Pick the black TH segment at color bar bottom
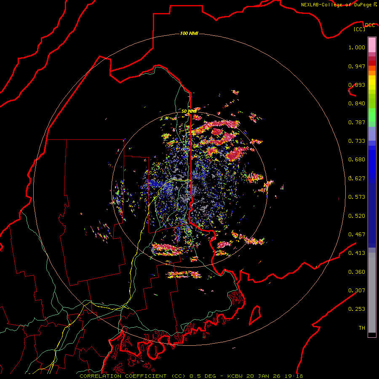This screenshot has height=379, width=379. tap(372, 334)
